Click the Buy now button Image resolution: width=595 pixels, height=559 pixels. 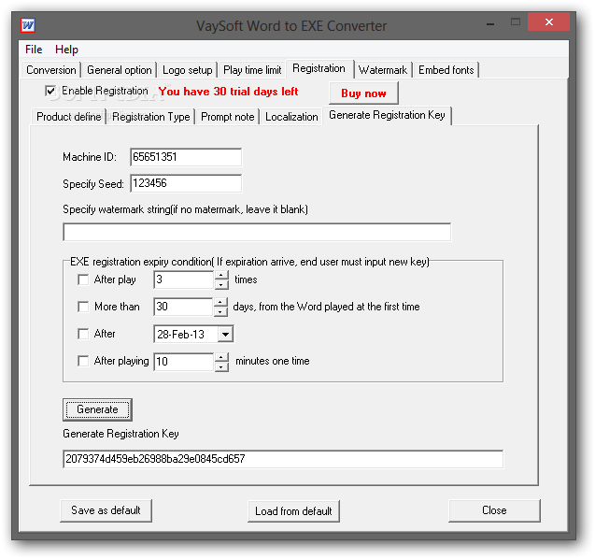point(363,93)
